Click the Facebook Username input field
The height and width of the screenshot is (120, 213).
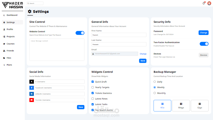click(x=59, y=88)
